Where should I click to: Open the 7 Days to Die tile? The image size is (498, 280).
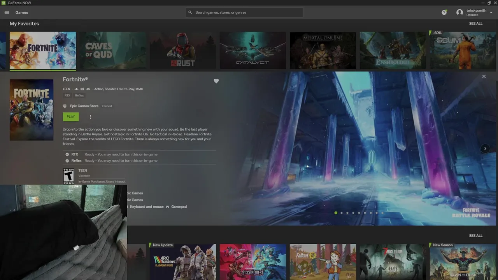tap(393, 262)
